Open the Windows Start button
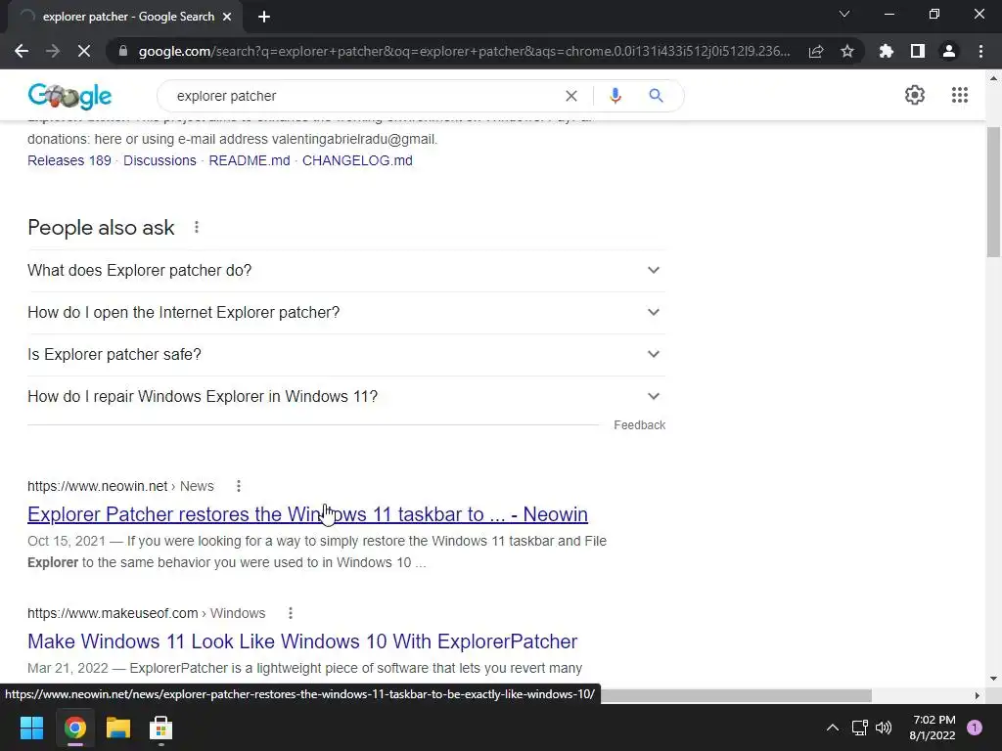 [x=31, y=728]
